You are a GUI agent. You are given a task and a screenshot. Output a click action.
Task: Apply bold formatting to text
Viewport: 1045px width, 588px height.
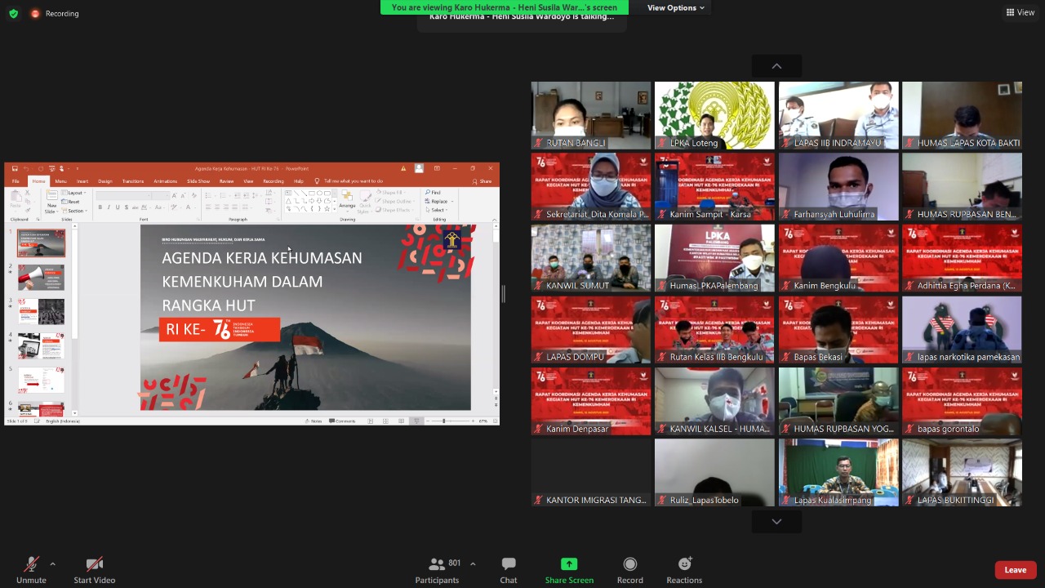click(100, 206)
